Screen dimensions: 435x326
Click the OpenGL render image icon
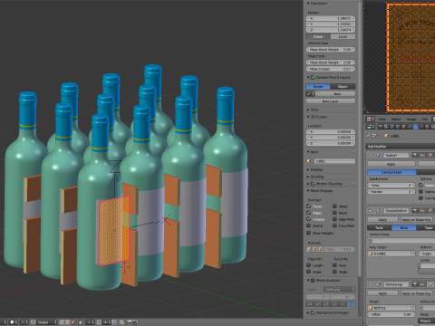[x=129, y=322]
